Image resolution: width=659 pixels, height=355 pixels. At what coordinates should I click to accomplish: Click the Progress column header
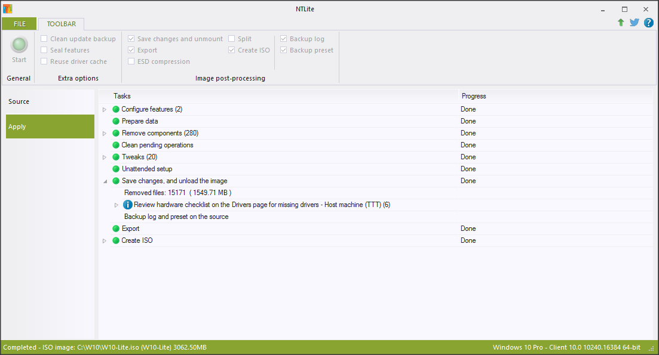coord(473,96)
